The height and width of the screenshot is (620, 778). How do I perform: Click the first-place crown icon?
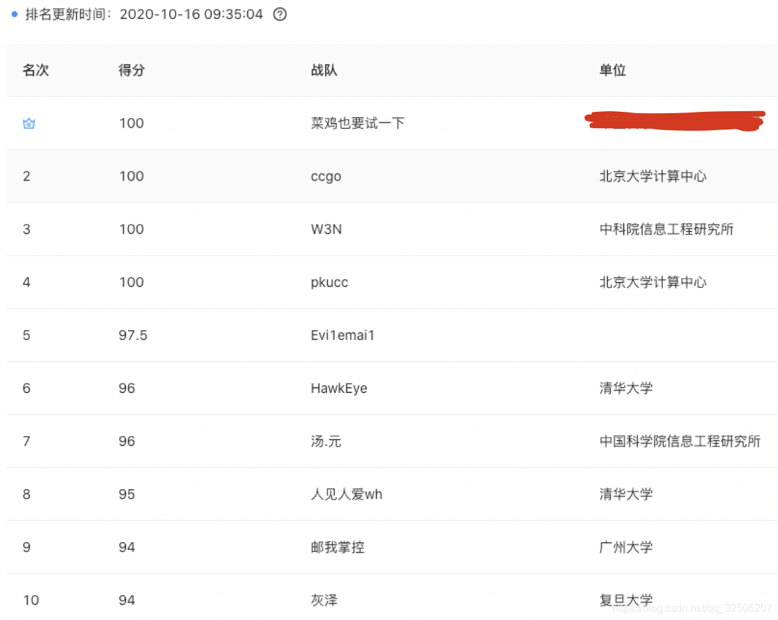(x=29, y=123)
